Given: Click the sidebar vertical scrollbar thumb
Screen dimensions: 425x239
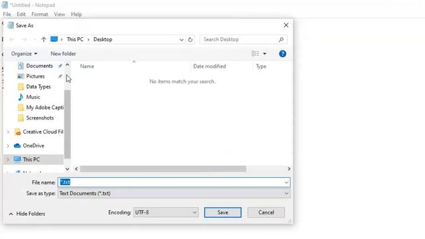Looking at the screenshot, I should 67,124.
